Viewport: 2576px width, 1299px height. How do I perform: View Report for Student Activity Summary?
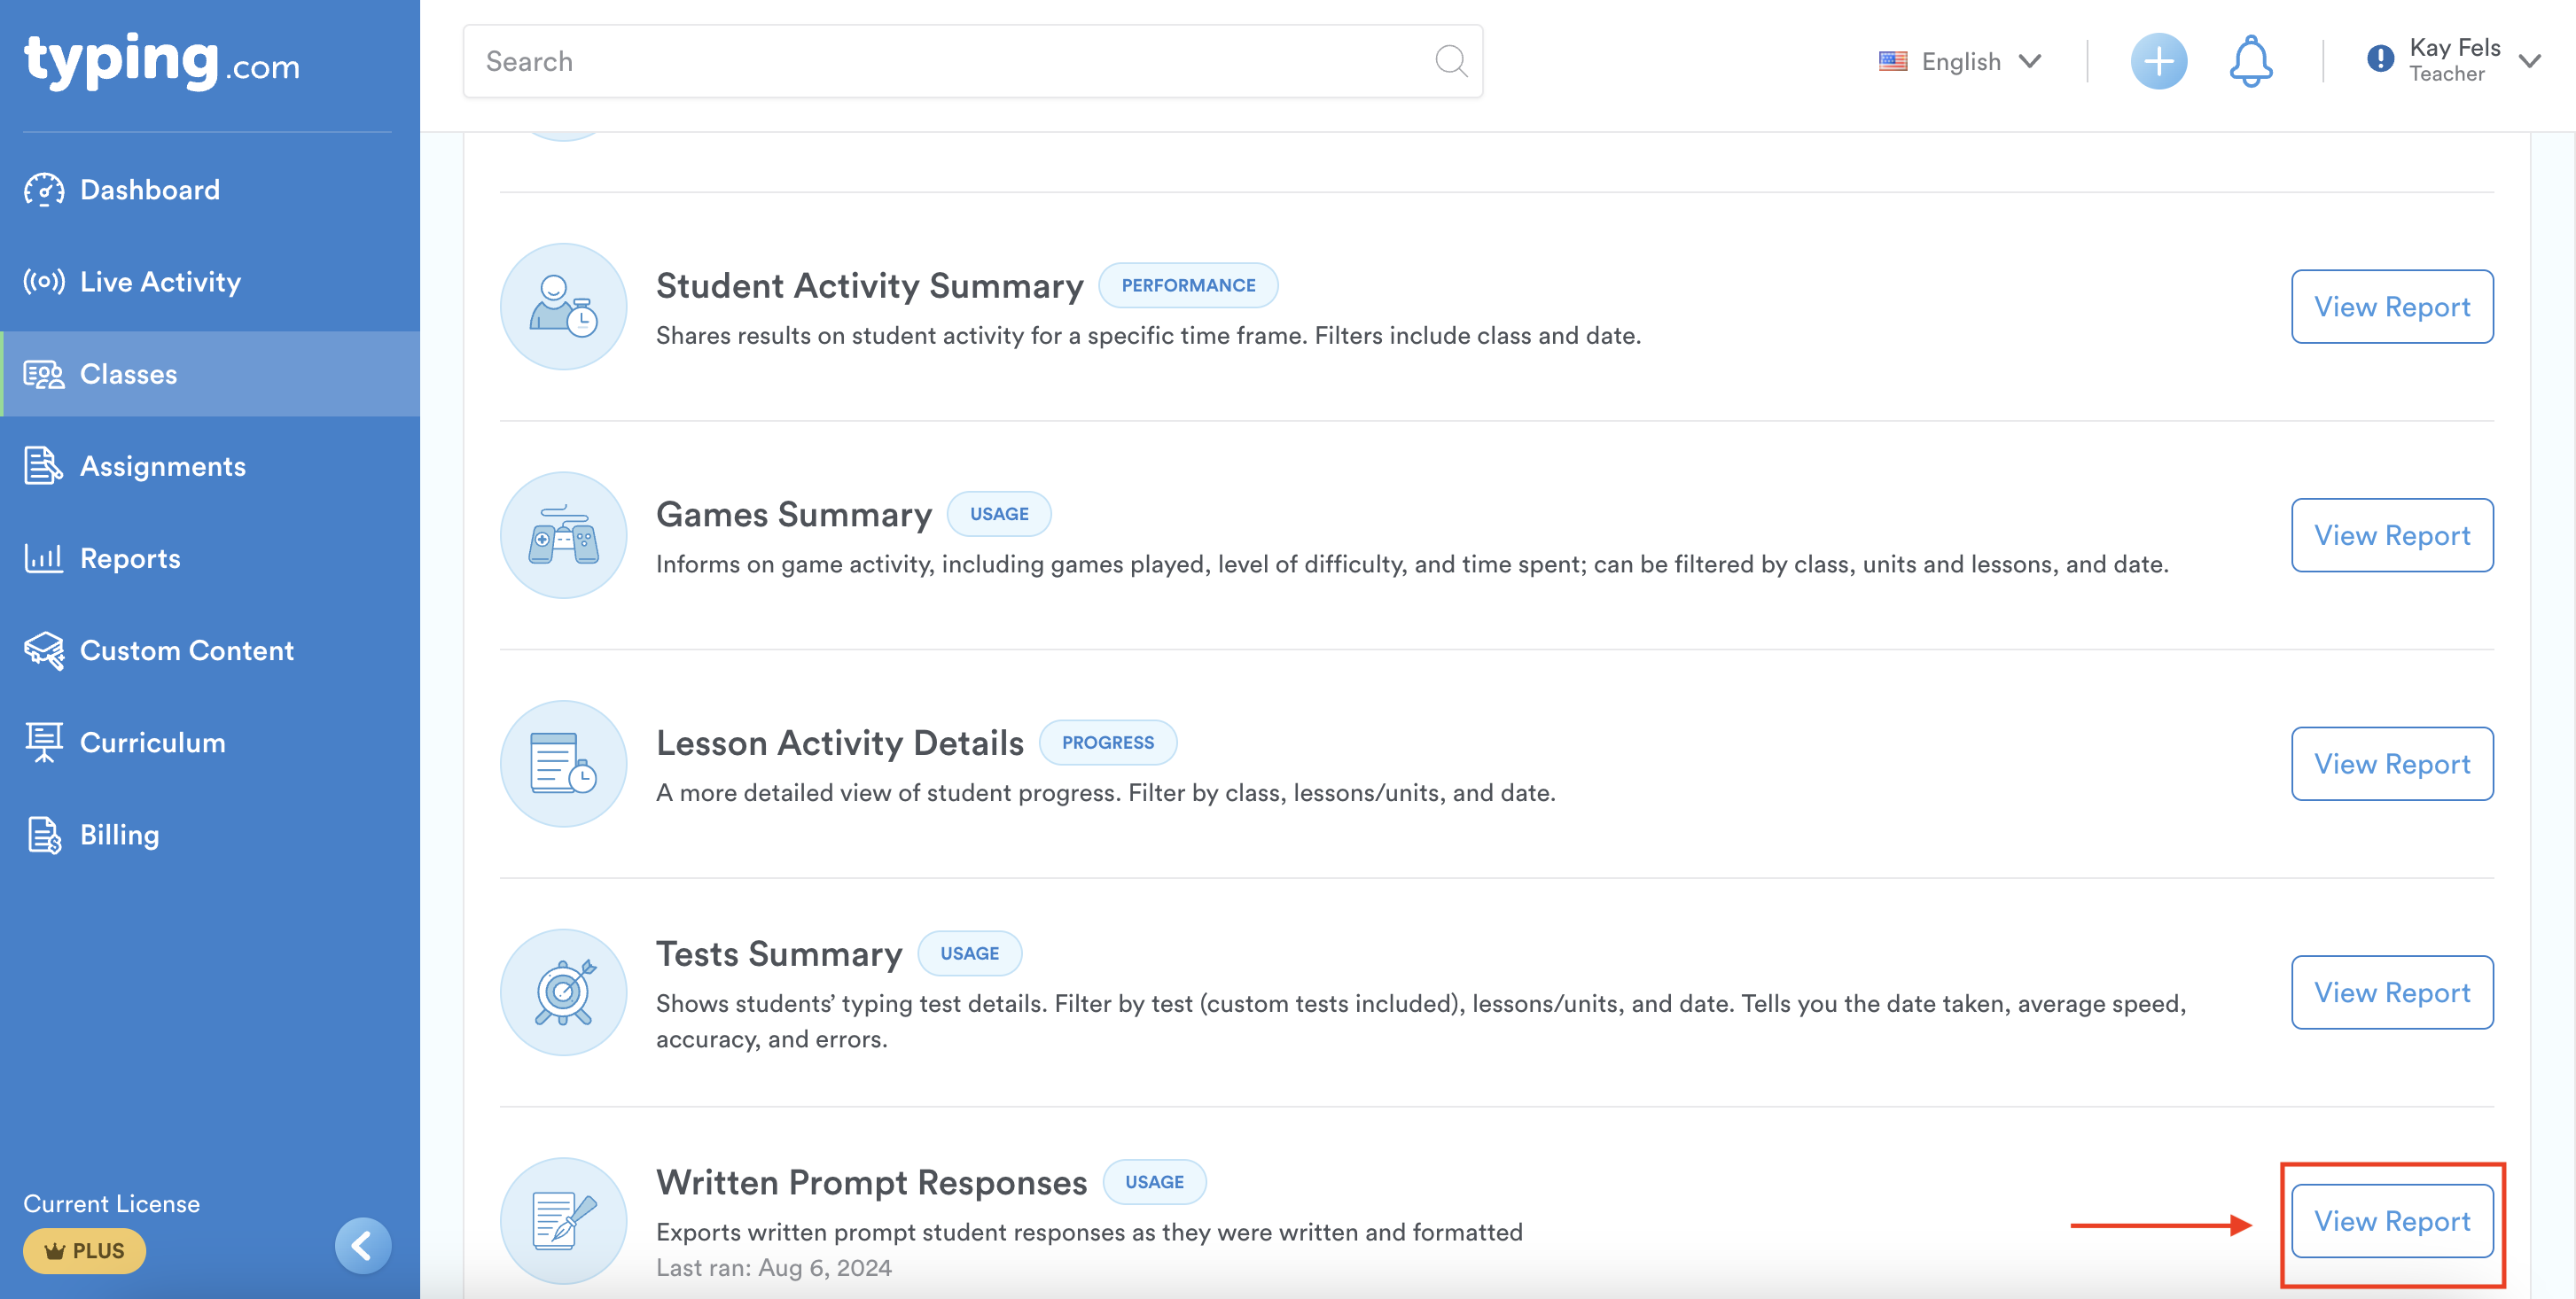pos(2391,307)
